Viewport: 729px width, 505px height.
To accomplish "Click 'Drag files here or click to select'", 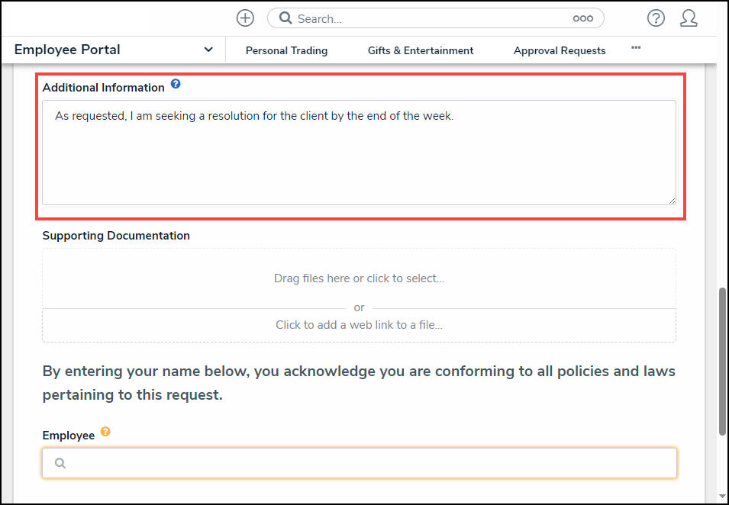I will pyautogui.click(x=359, y=278).
